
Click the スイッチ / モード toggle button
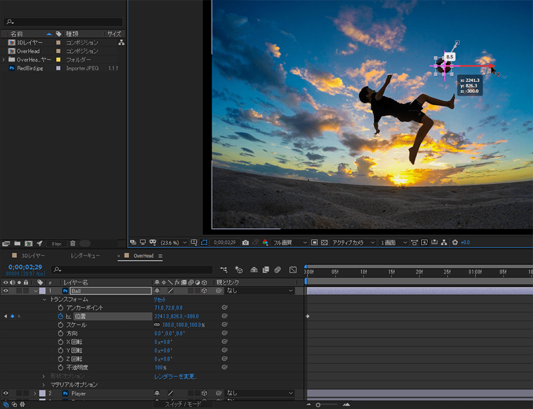(x=182, y=404)
